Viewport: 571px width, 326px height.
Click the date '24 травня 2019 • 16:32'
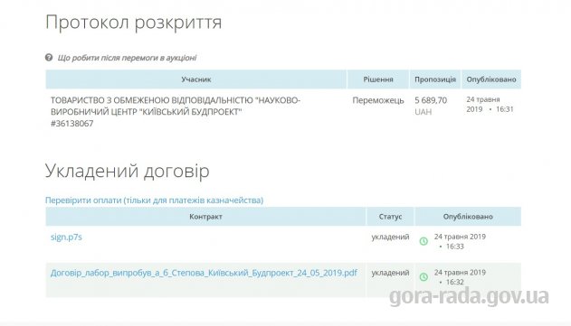click(460, 277)
